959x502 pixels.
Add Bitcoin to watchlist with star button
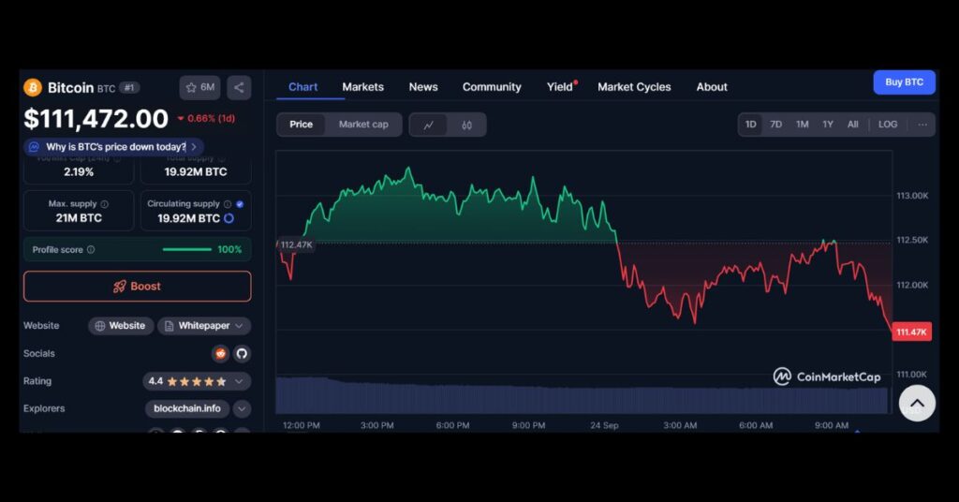200,87
